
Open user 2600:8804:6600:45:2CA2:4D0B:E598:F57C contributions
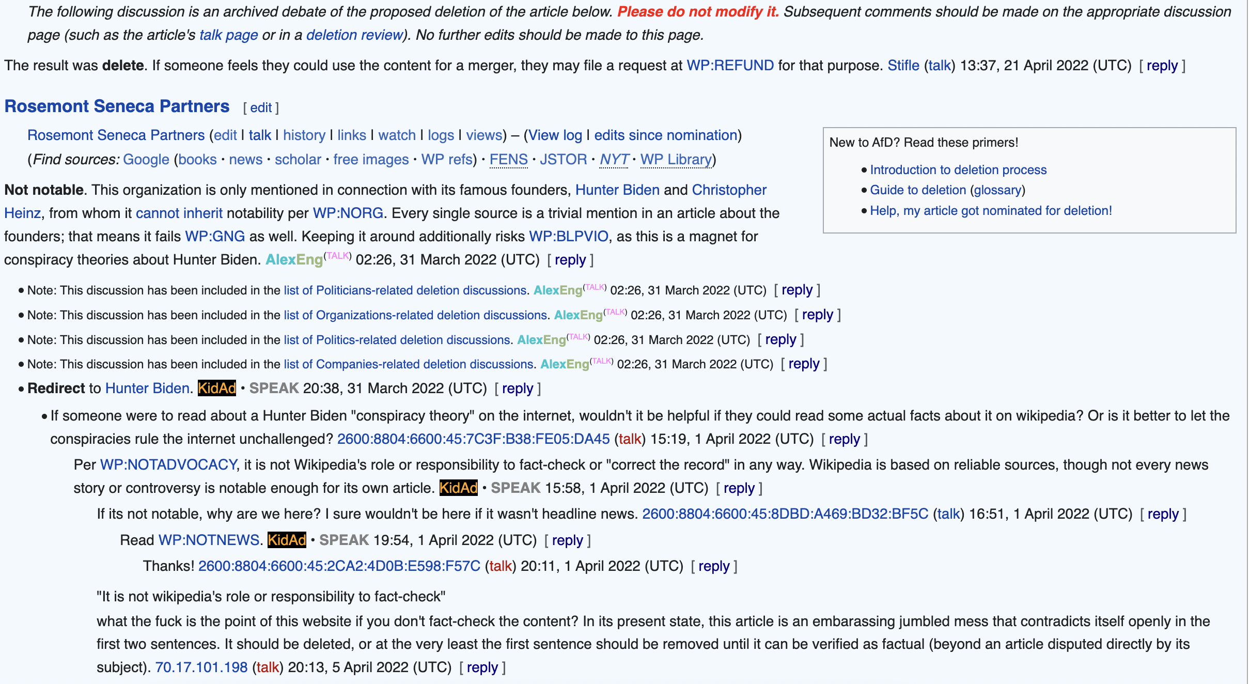point(339,566)
